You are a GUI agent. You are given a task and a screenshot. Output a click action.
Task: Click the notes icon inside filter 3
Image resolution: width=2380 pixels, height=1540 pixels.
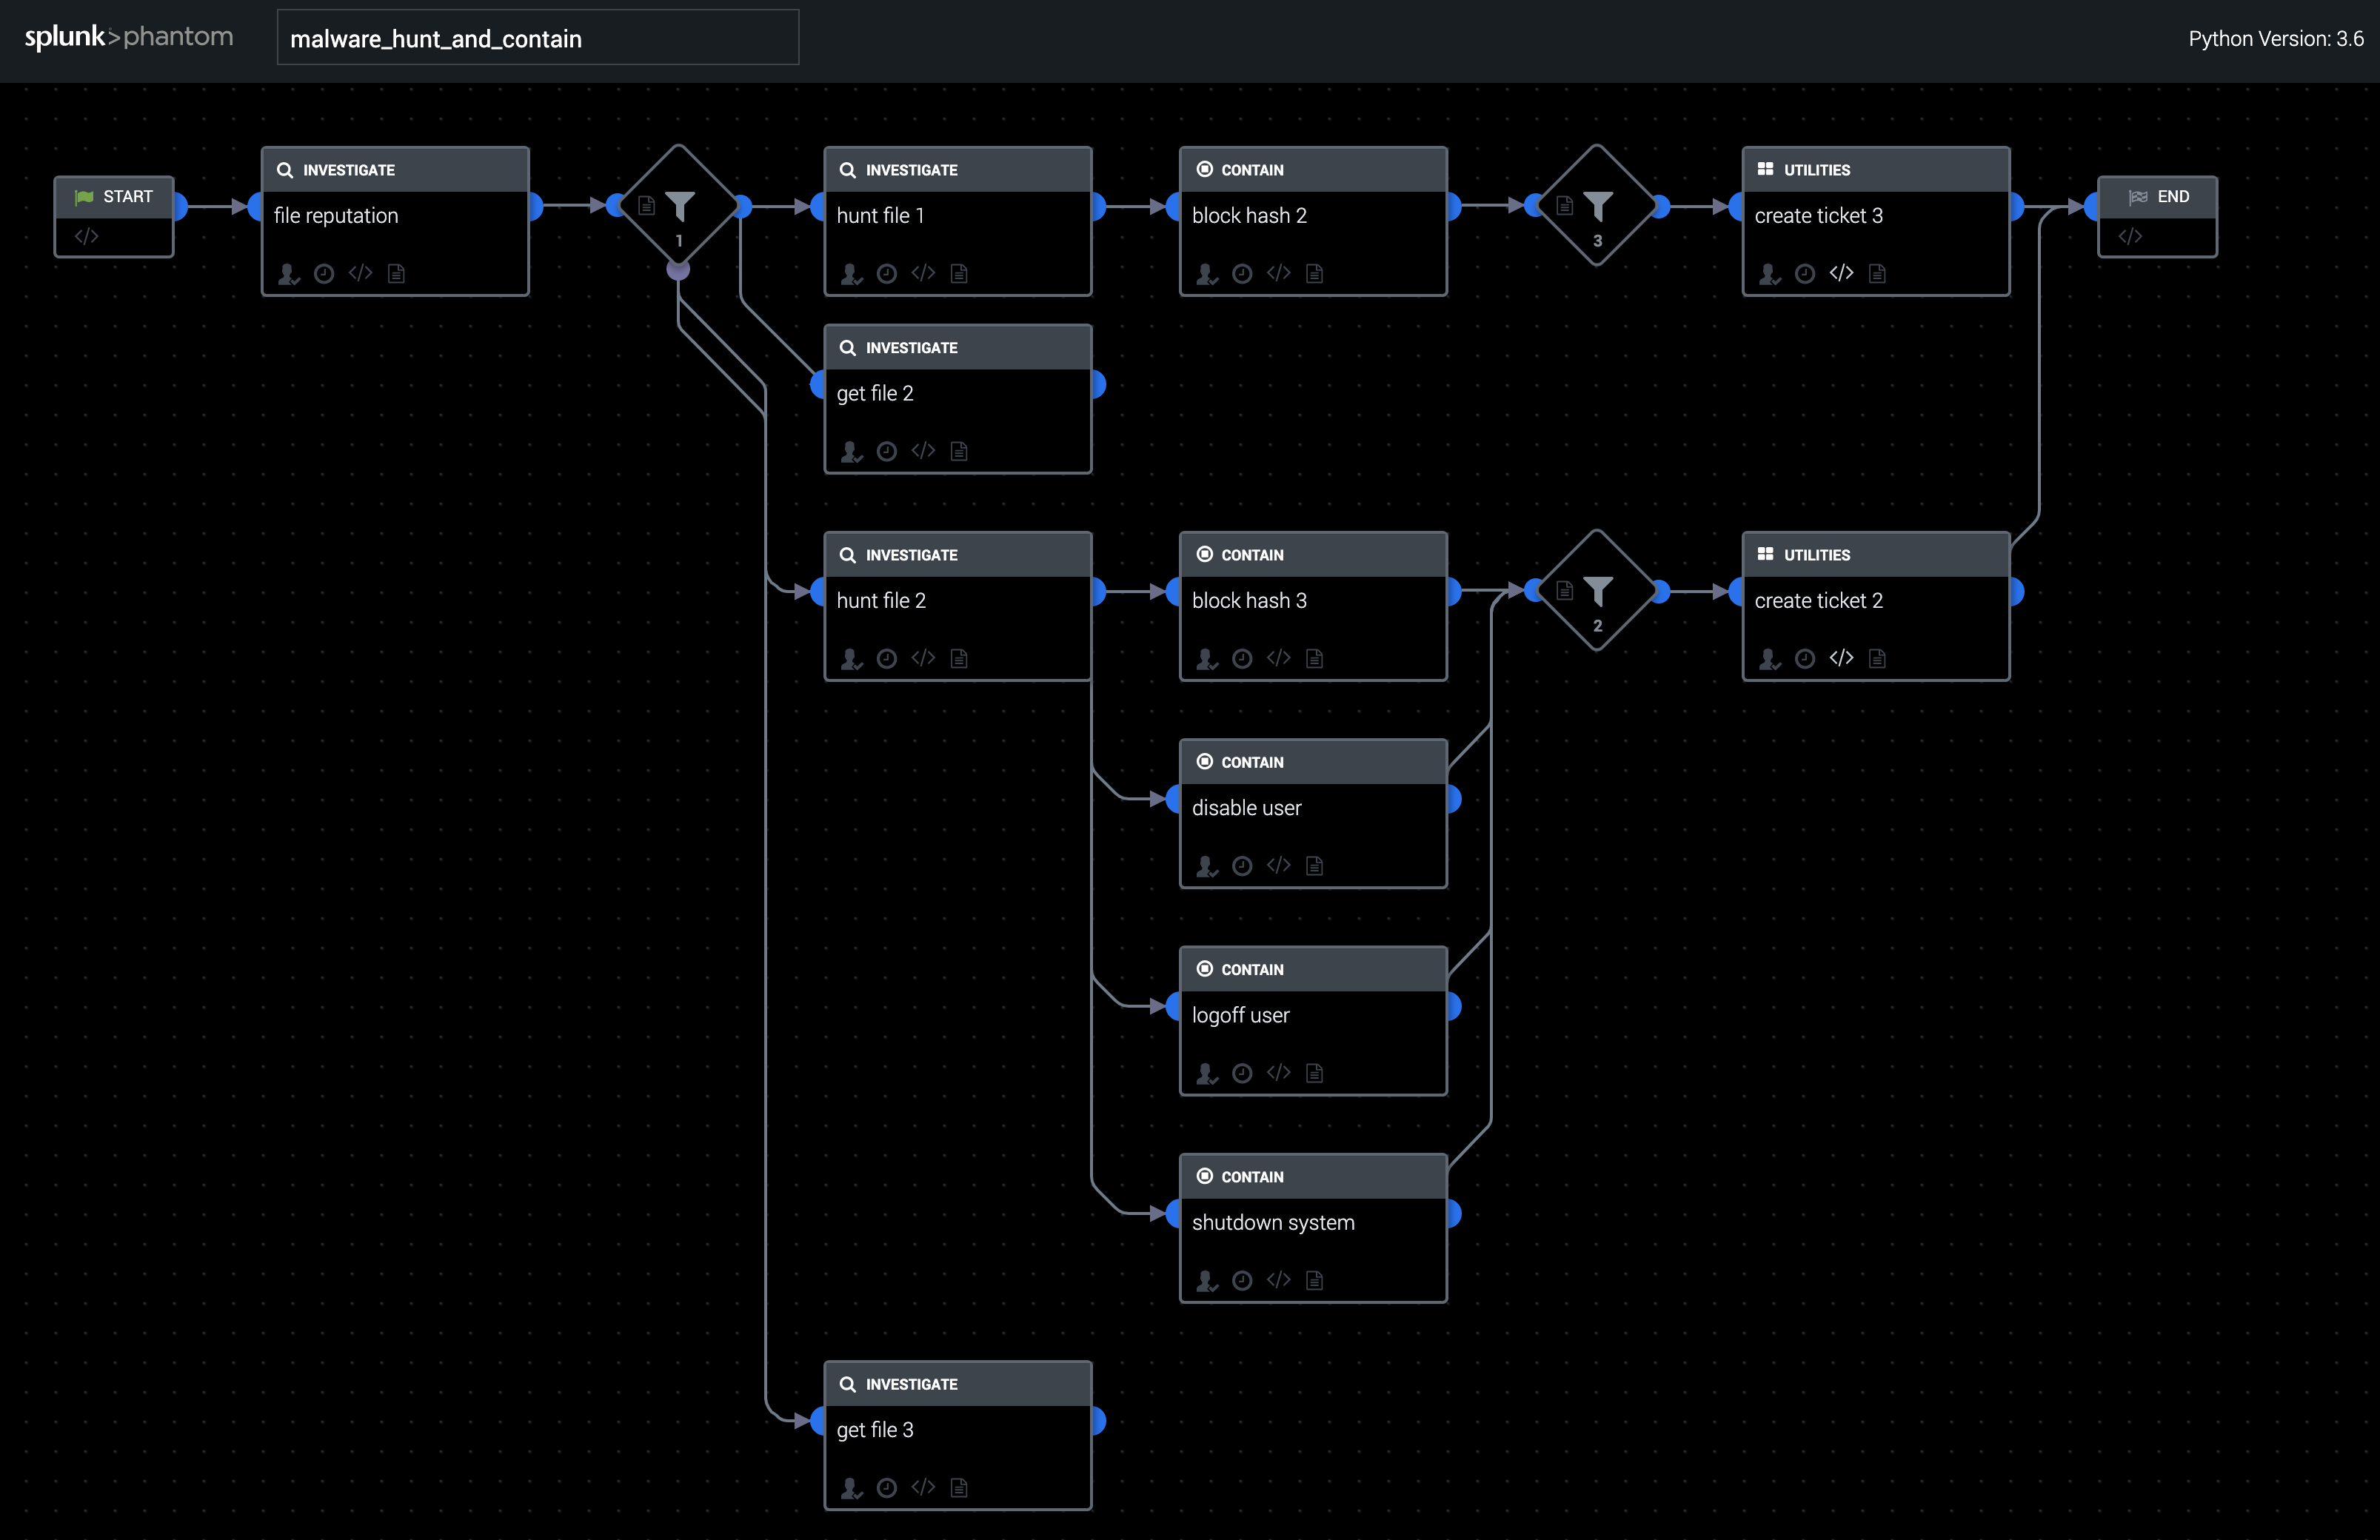click(x=1565, y=206)
